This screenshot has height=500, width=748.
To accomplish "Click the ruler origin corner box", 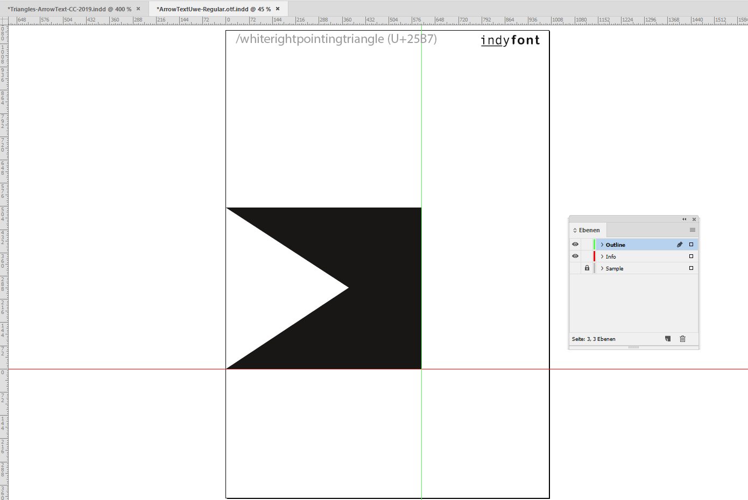I will 4,20.
